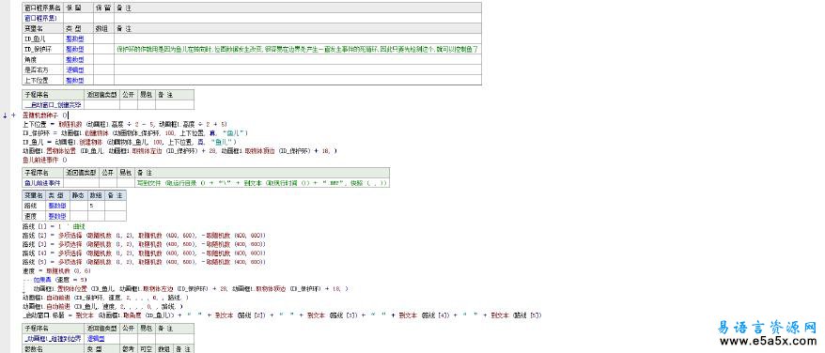Click 整数型 type of 速度 local variable
Screen dimensions: 825x353
click(57, 216)
